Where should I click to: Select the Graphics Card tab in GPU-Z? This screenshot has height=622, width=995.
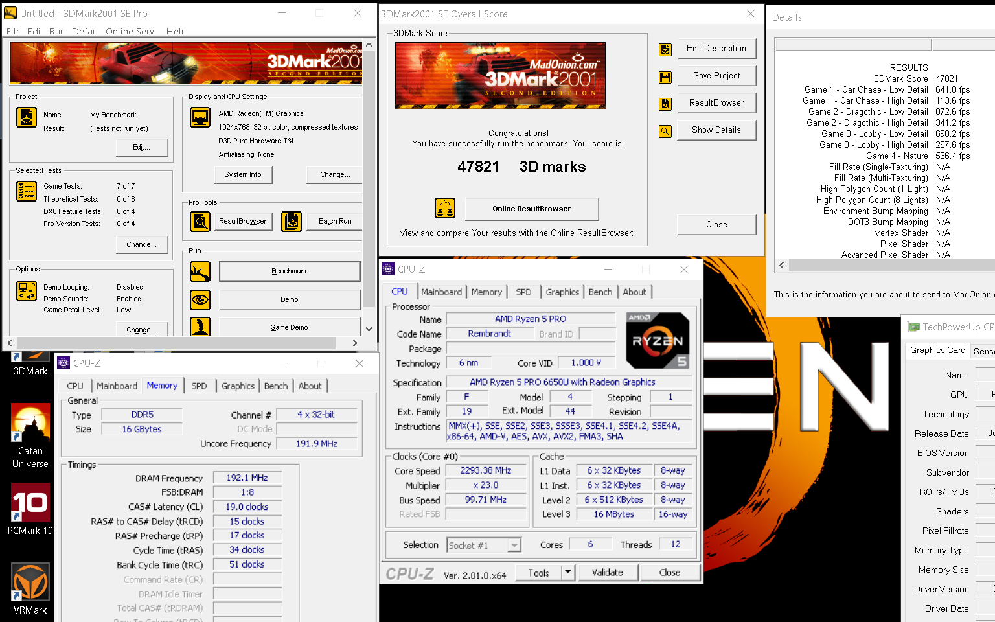pyautogui.click(x=937, y=350)
